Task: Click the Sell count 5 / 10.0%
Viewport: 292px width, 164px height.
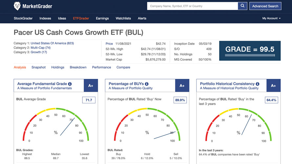Action: pos(176,158)
